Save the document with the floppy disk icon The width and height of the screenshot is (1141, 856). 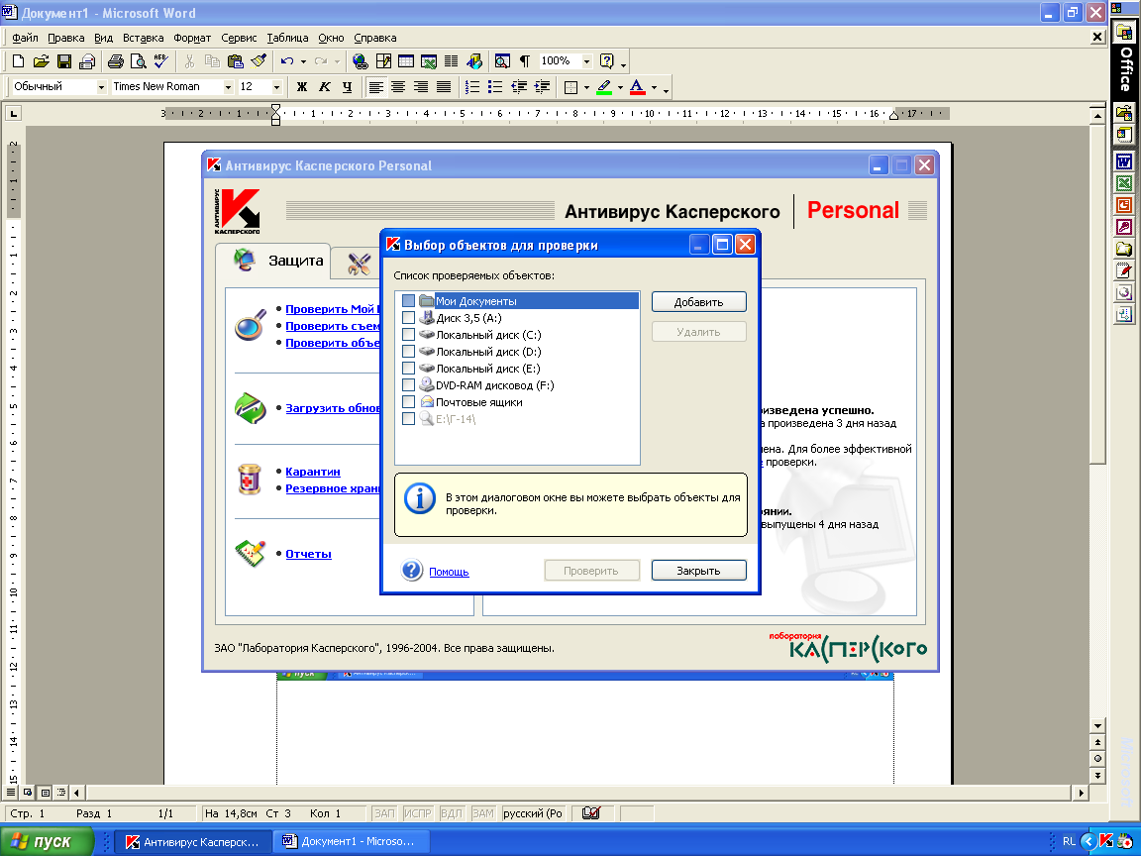pyautogui.click(x=64, y=61)
